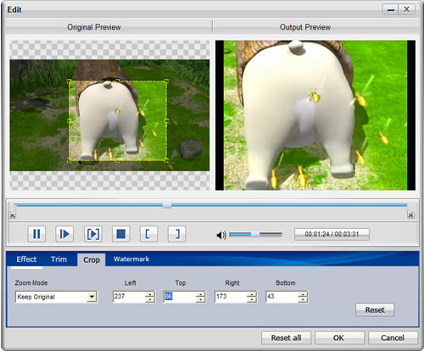Cancel the edit dialog
Screen dimensions: 424x351
[393, 337]
